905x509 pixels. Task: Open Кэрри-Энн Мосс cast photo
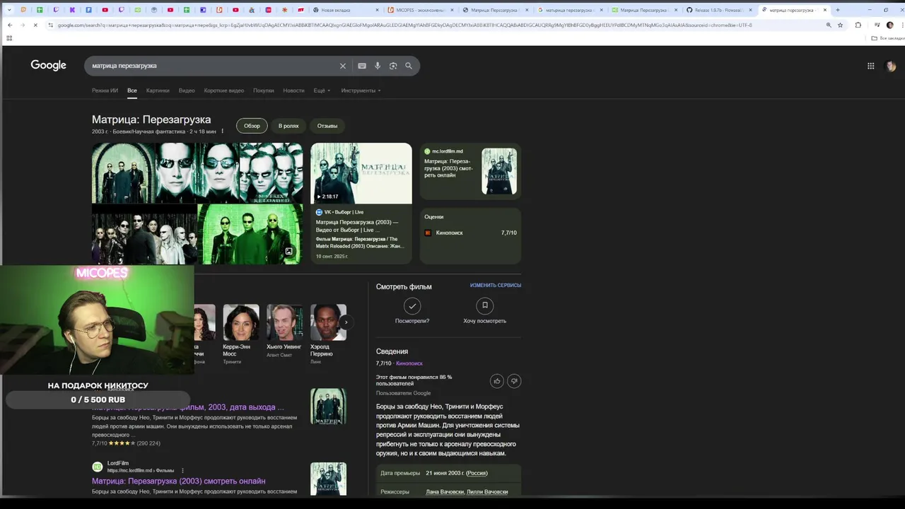pos(241,322)
